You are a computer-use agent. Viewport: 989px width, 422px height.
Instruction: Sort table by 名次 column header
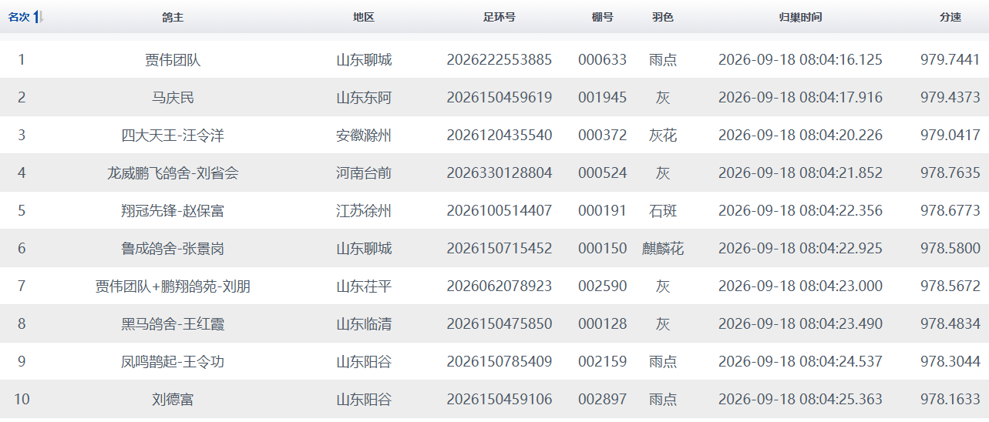coord(19,17)
